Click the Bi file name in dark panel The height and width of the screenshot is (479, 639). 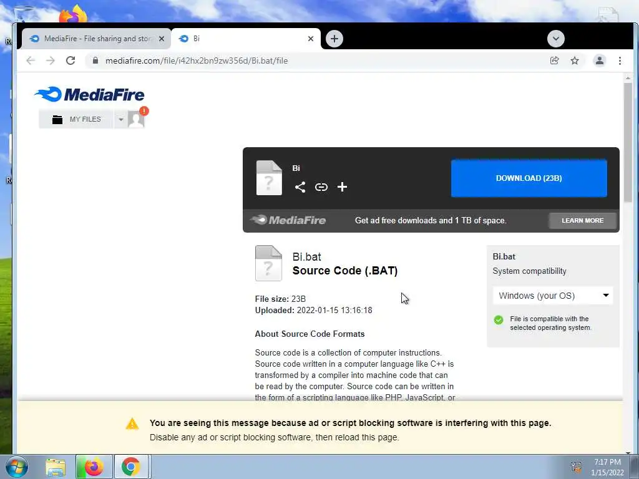point(296,168)
